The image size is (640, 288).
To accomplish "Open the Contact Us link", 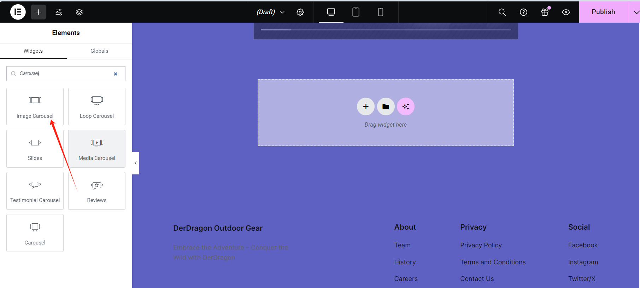I will tap(477, 279).
